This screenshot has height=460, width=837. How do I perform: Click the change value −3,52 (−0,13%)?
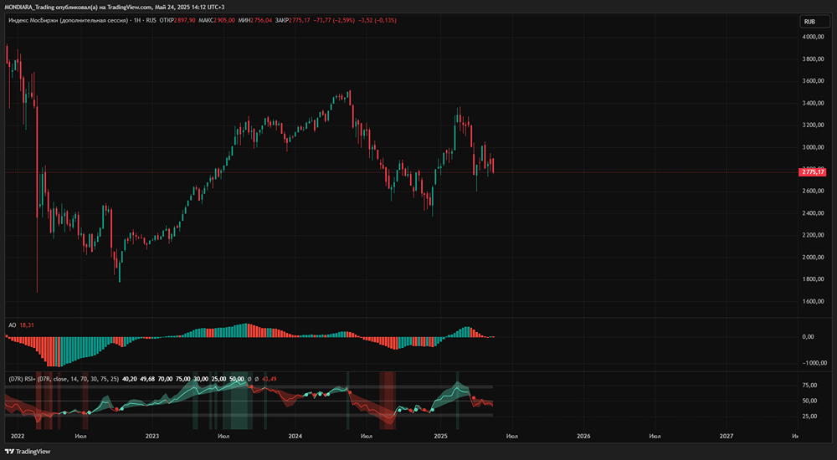point(377,20)
